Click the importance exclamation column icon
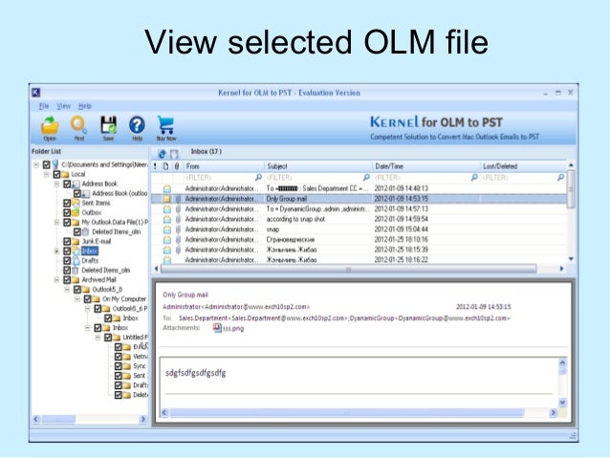This screenshot has height=458, width=610. click(x=155, y=166)
